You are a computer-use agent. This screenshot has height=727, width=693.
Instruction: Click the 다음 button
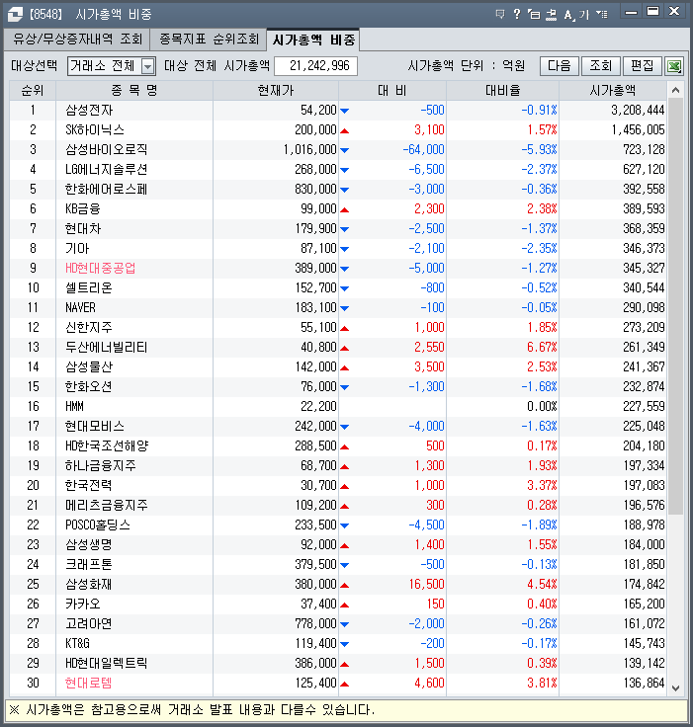[560, 66]
